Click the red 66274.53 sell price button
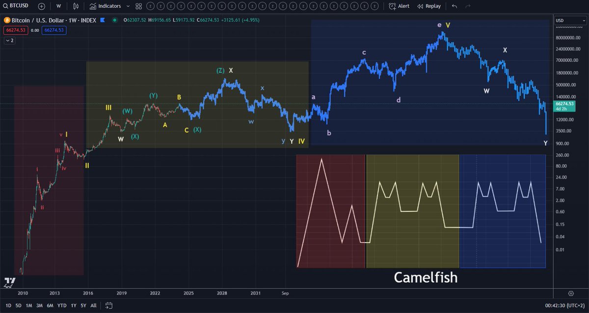The width and height of the screenshot is (589, 313). point(15,30)
